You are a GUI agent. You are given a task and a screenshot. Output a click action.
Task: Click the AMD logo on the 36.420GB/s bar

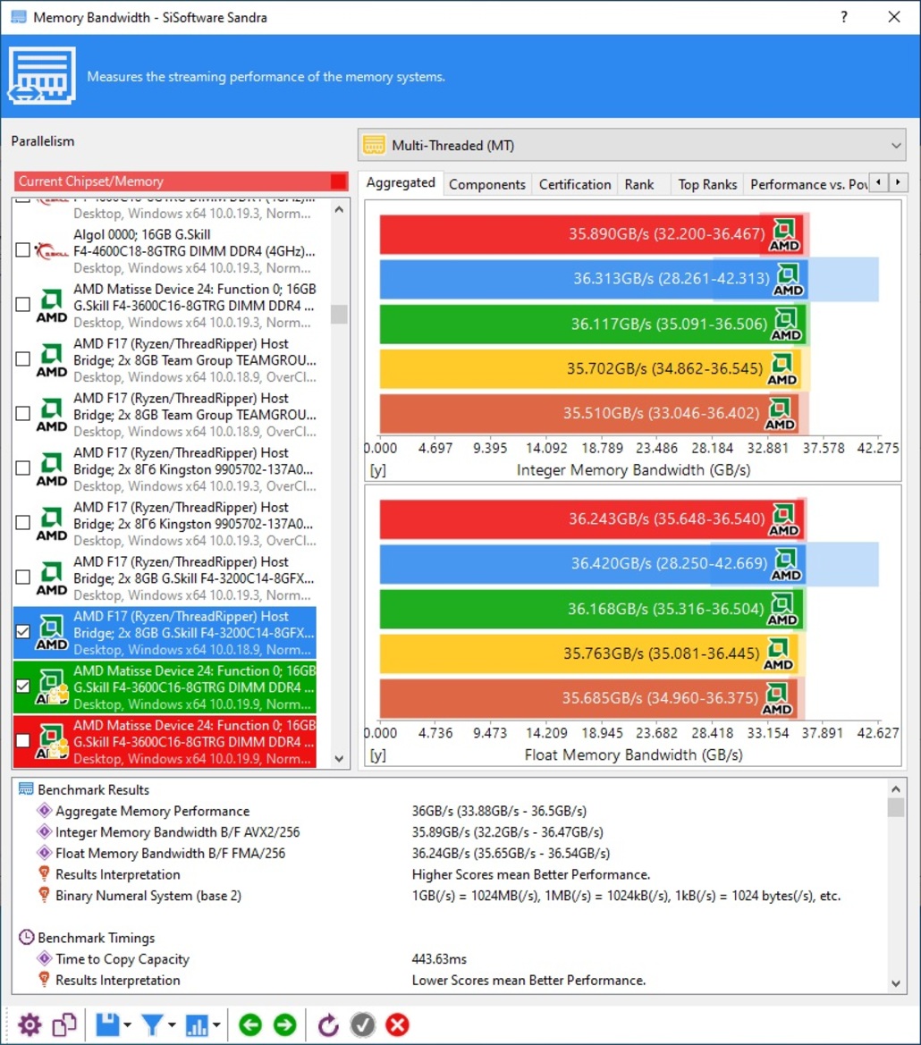(786, 564)
